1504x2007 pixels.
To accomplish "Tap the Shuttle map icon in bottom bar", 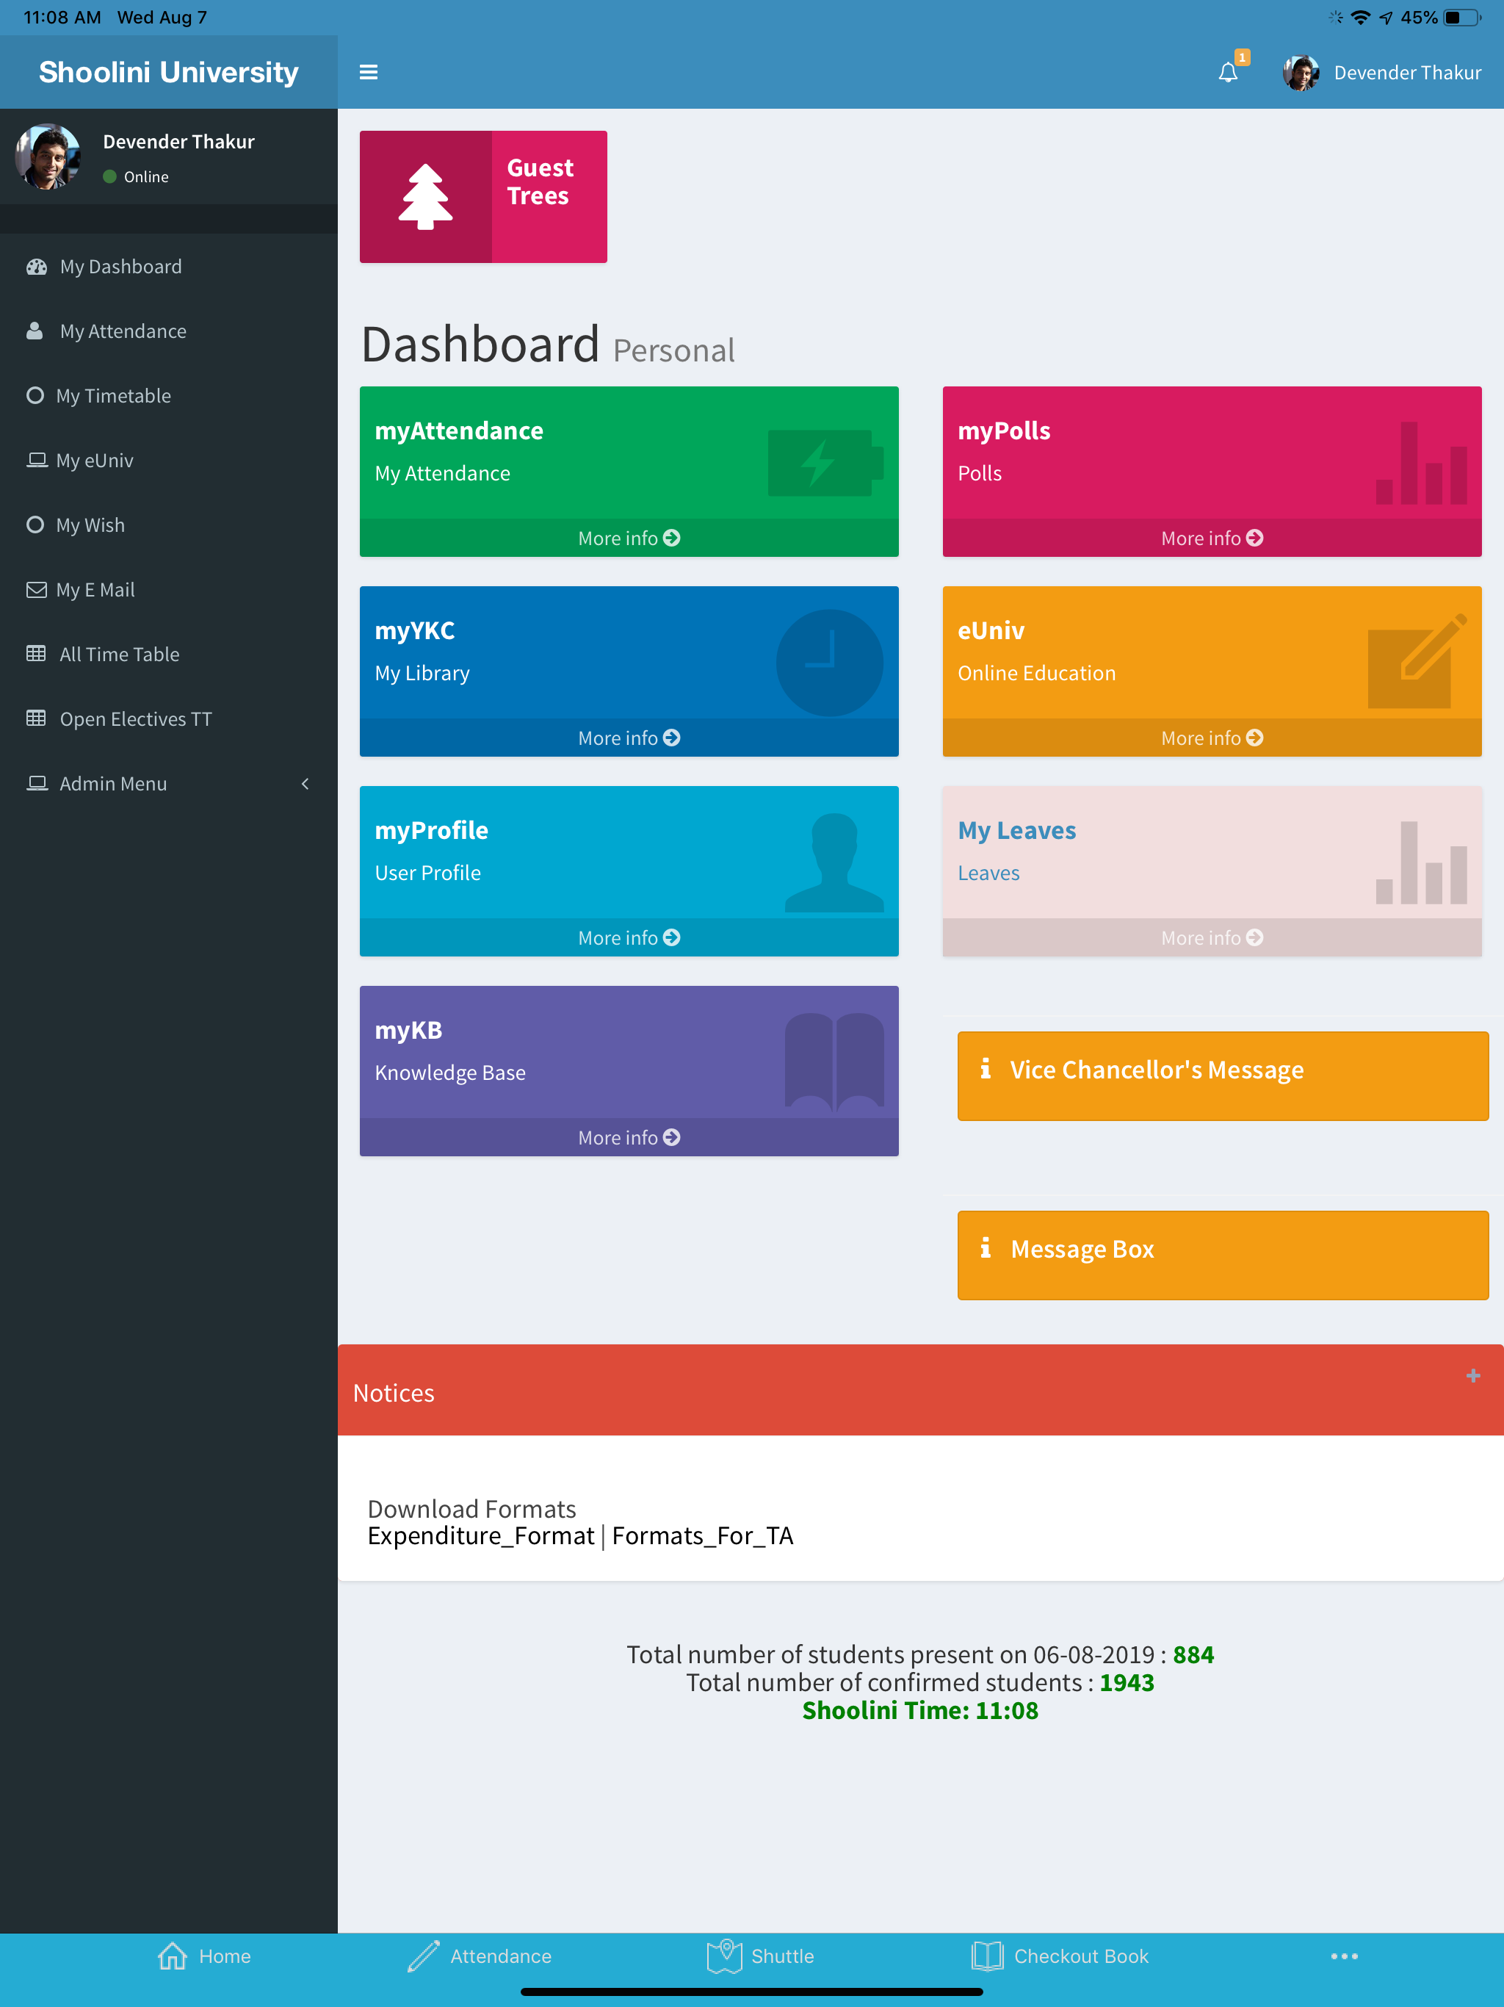I will 725,1956.
